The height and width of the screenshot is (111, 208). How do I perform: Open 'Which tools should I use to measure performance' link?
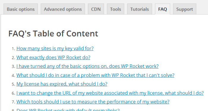click(93, 102)
